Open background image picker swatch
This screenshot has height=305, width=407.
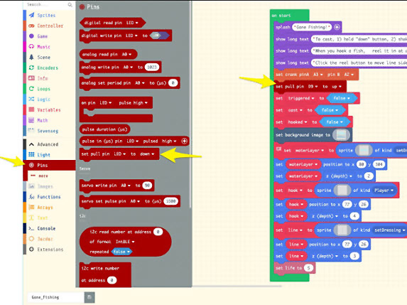click(x=341, y=135)
